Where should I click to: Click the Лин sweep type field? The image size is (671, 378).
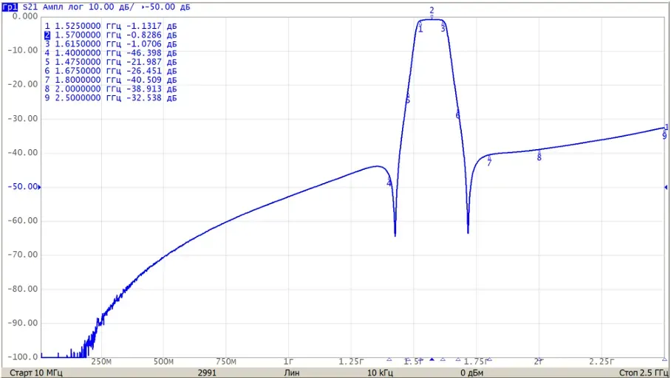tap(292, 373)
